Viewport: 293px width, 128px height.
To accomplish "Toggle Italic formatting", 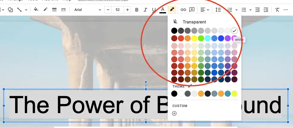I will tap(145, 10).
